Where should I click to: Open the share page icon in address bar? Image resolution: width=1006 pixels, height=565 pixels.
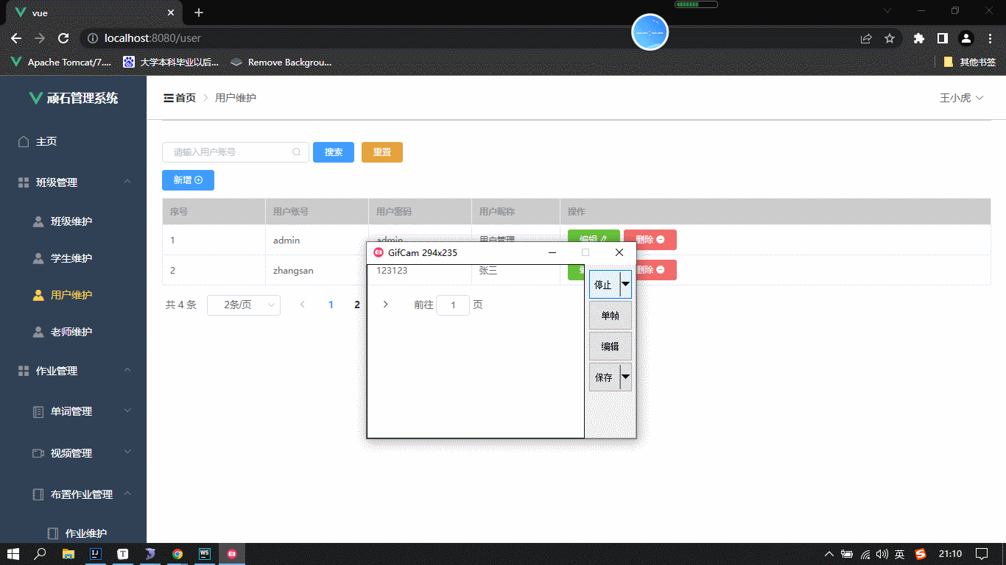pyautogui.click(x=866, y=38)
